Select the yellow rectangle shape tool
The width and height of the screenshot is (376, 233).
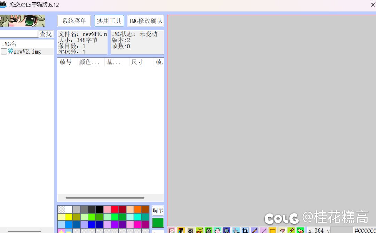click(x=273, y=230)
